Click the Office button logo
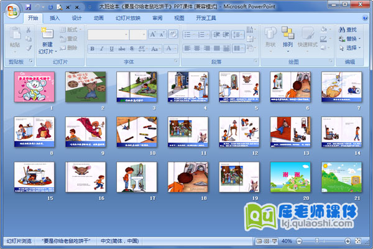 pyautogui.click(x=12, y=11)
